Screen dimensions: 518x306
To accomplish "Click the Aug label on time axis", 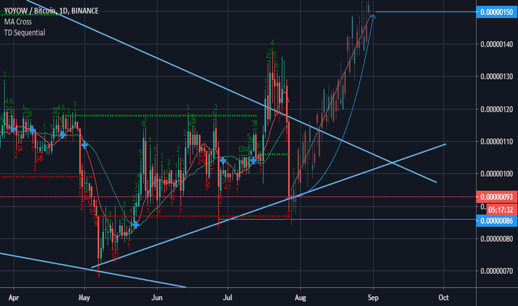I will tap(300, 298).
